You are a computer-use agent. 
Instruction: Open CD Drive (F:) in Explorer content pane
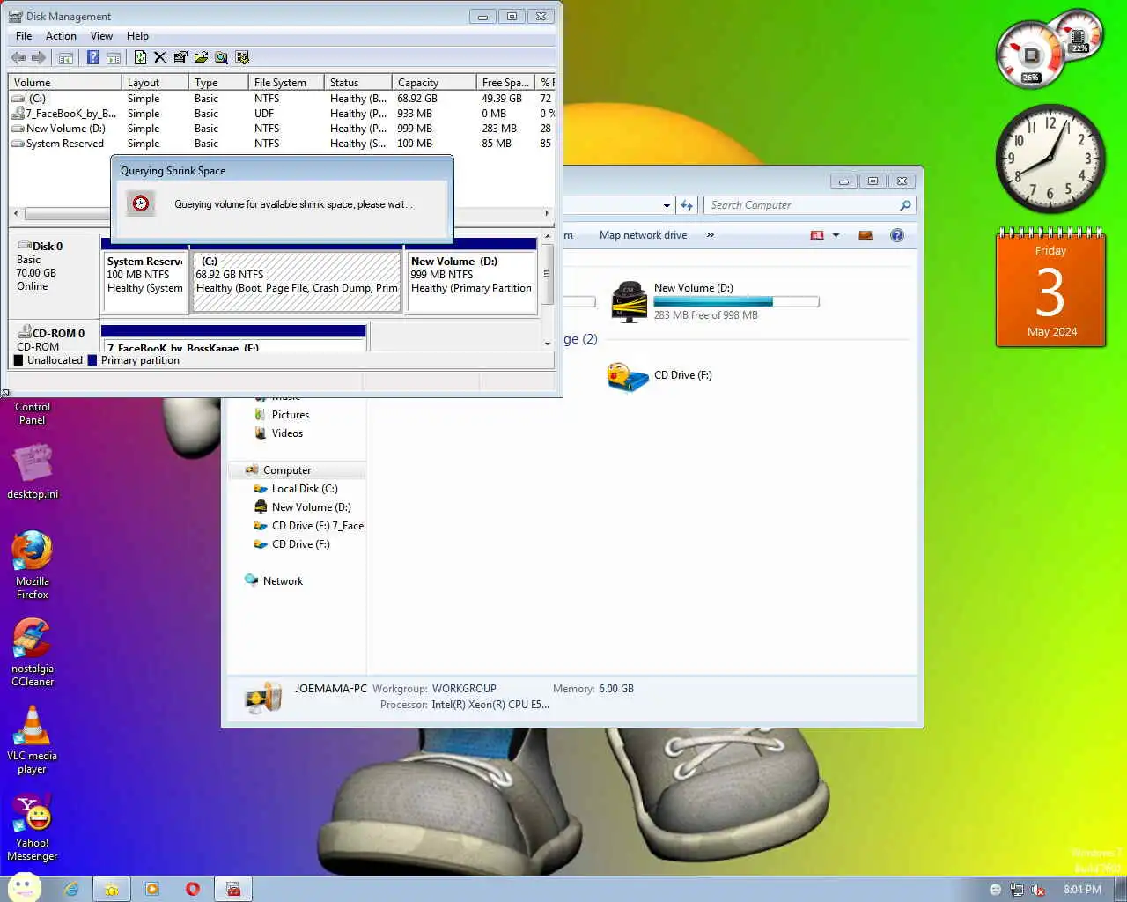pyautogui.click(x=660, y=375)
